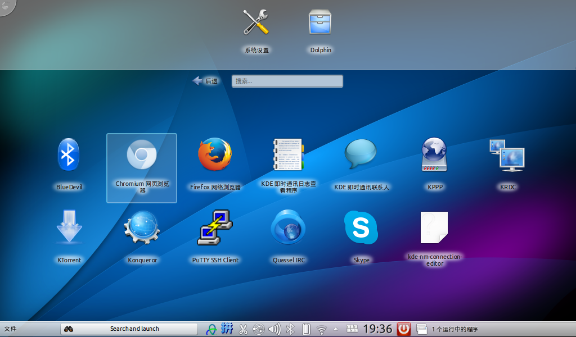Image resolution: width=576 pixels, height=337 pixels.
Task: Click the pinyin 拼 input method icon
Action: [x=227, y=328]
